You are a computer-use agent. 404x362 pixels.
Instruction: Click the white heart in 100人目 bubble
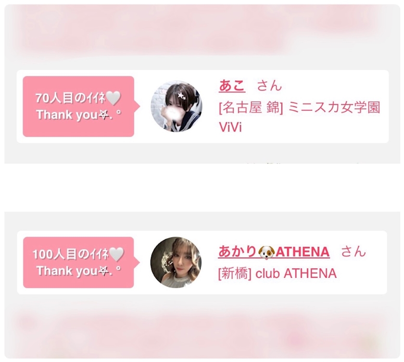point(117,254)
